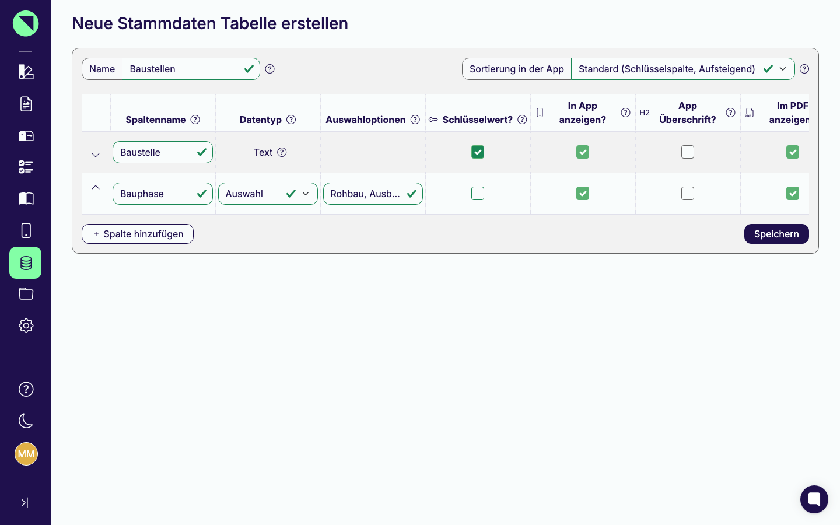The width and height of the screenshot is (840, 525).
Task: Toggle Schlüsselwert checkbox for Baustelle row
Action: pyautogui.click(x=478, y=152)
